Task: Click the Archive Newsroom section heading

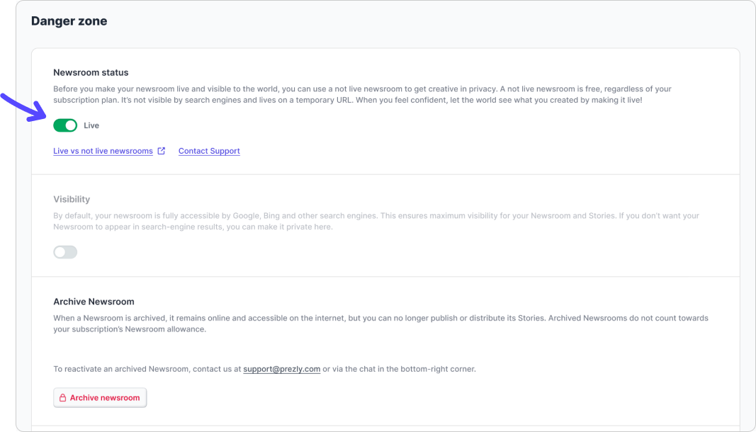Action: (x=94, y=302)
